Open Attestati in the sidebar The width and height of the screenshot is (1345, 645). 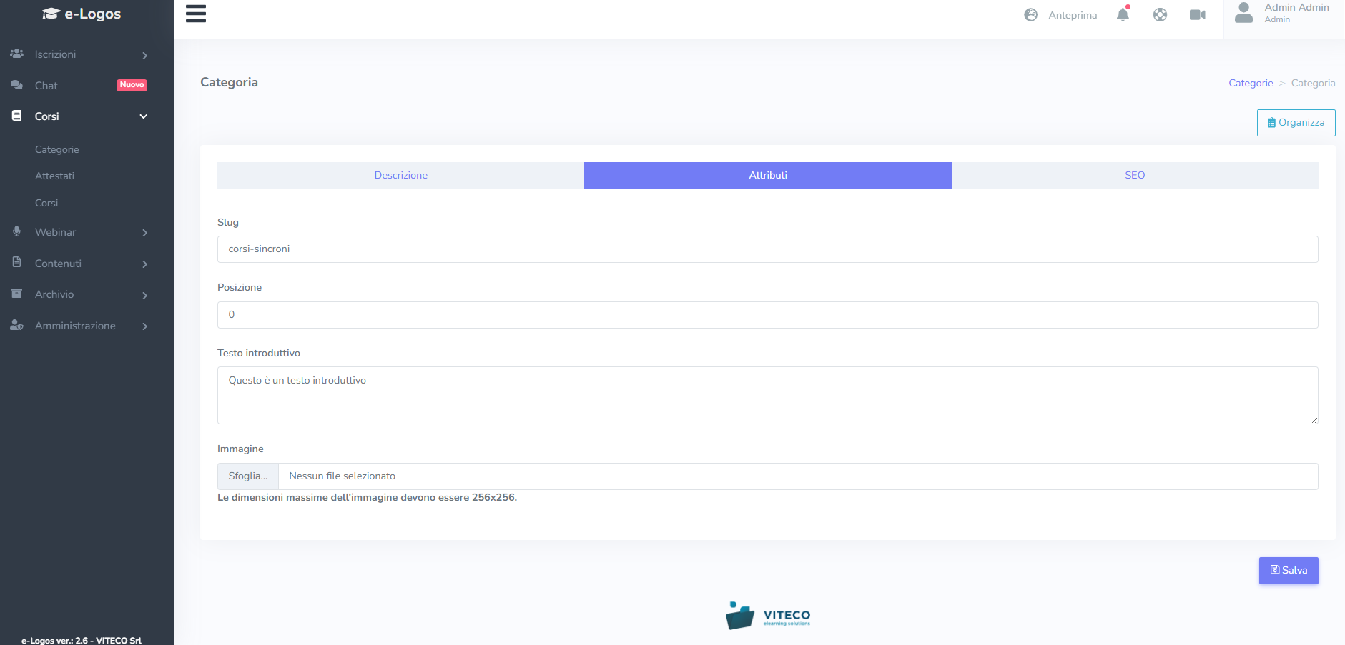tap(55, 176)
